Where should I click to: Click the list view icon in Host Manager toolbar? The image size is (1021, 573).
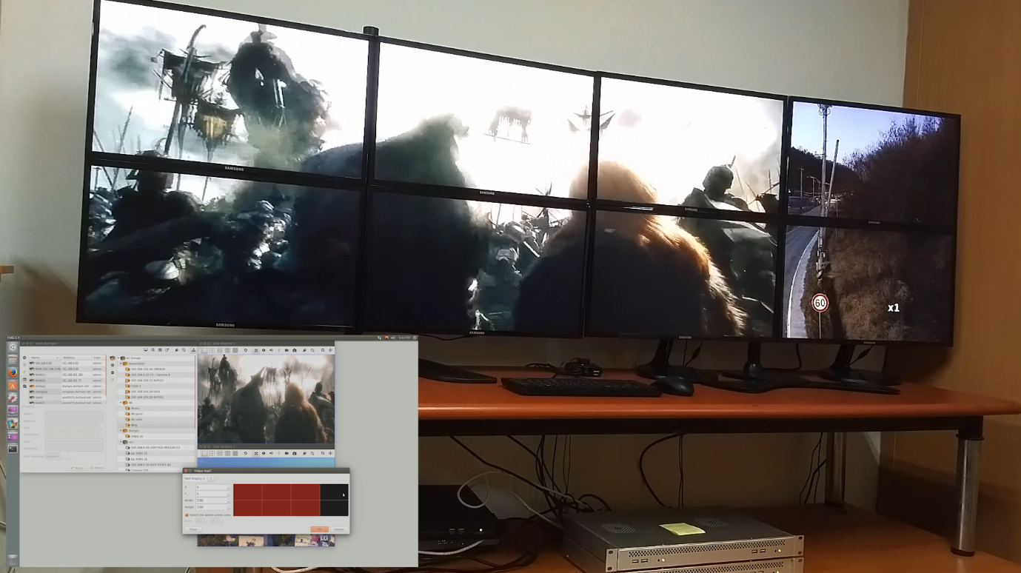pos(160,349)
